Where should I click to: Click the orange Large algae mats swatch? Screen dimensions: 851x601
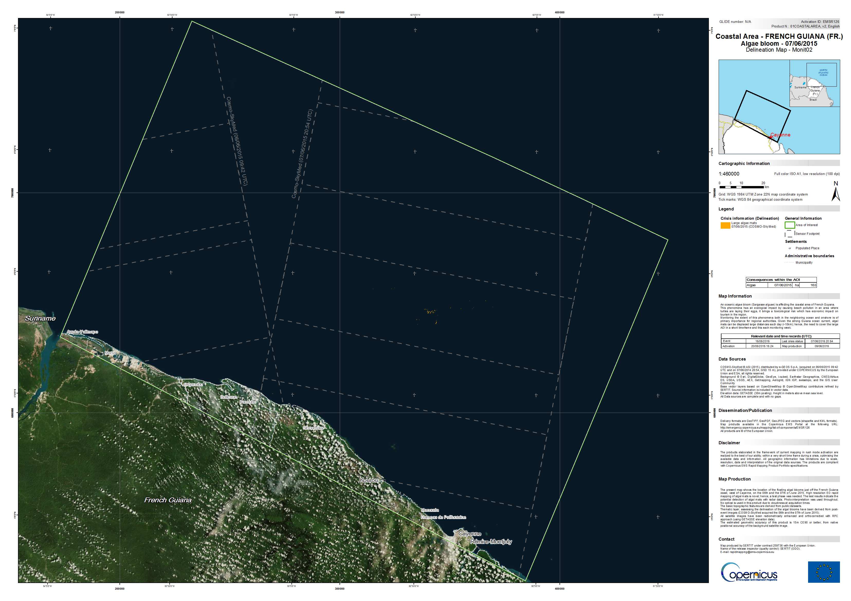point(725,225)
